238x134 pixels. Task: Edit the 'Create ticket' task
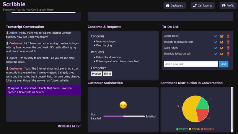pyautogui.click(x=222, y=36)
